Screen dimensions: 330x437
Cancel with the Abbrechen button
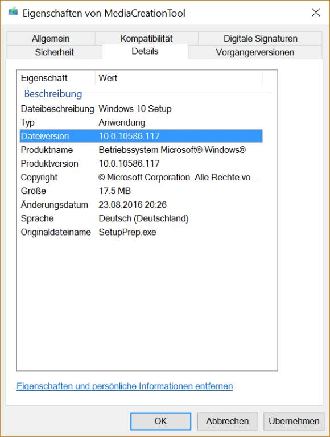click(x=228, y=421)
